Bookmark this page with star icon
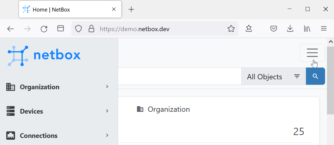Viewport: 334px width, 145px height. point(231,29)
